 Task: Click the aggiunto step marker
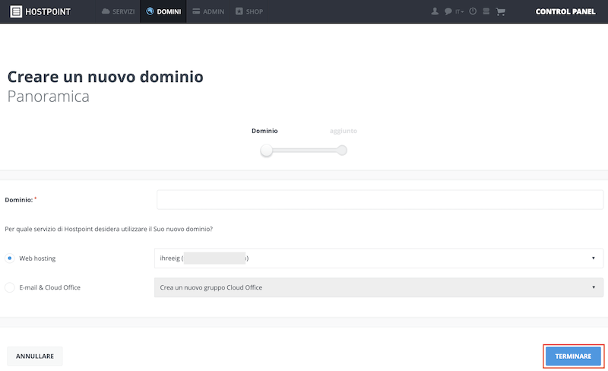(x=341, y=151)
